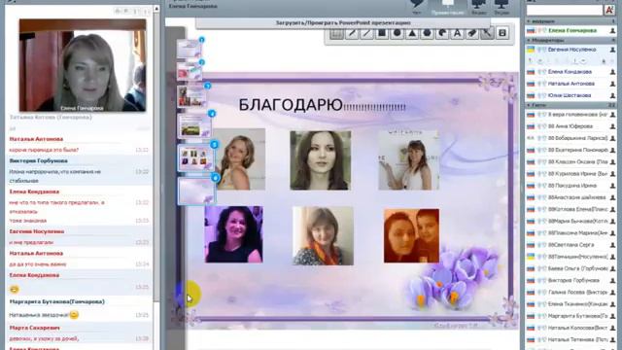The image size is (622, 350).
Task: Select guest Покудина Ирина
Action: pos(571,186)
